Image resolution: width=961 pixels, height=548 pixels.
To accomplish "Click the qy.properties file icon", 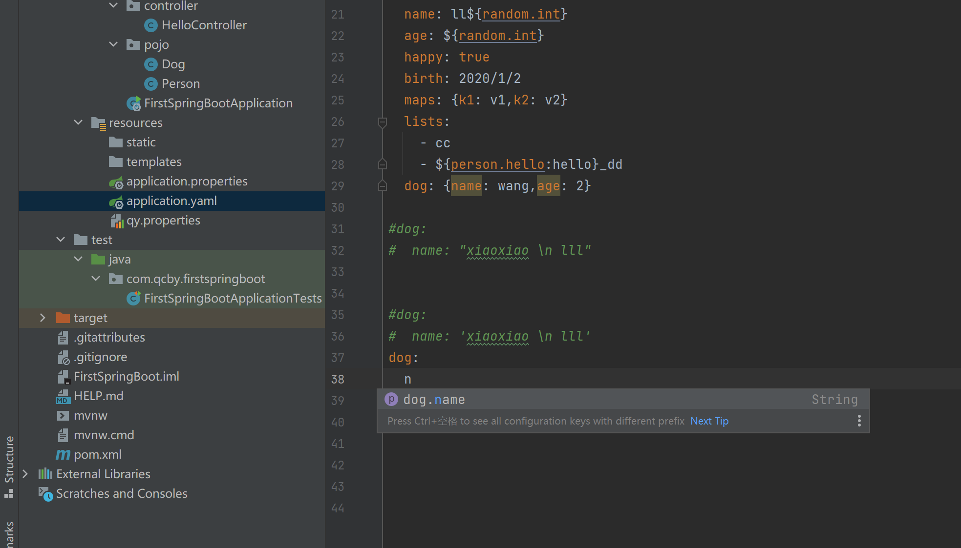I will pyautogui.click(x=117, y=221).
